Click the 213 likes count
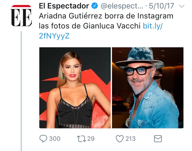192x151 pixels. pos(130,139)
